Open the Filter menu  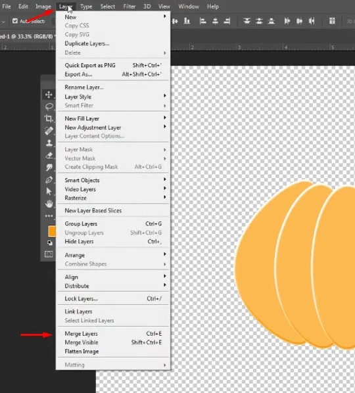click(x=130, y=7)
